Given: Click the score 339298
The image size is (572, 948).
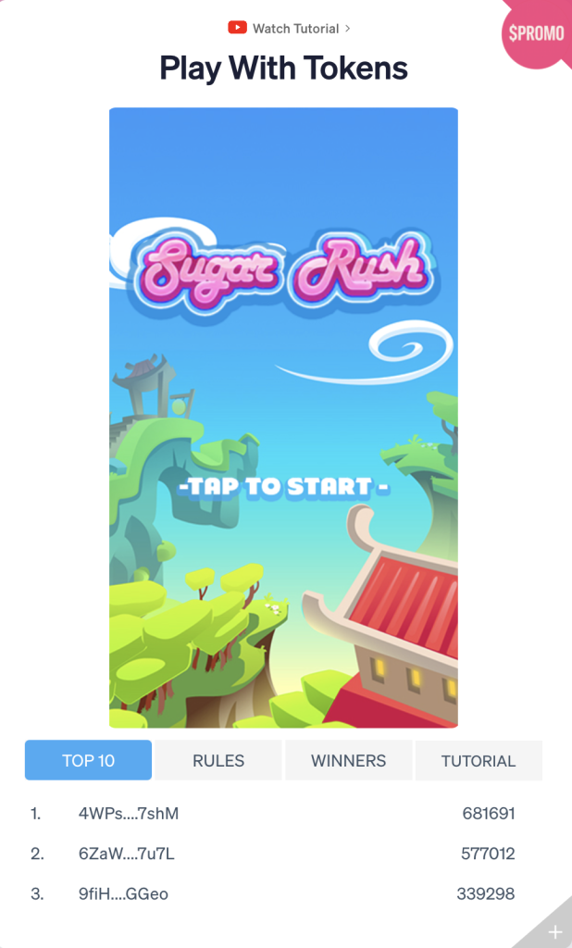Looking at the screenshot, I should [x=486, y=893].
